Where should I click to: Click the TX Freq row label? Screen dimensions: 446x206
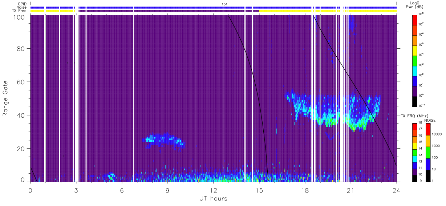tap(20, 11)
